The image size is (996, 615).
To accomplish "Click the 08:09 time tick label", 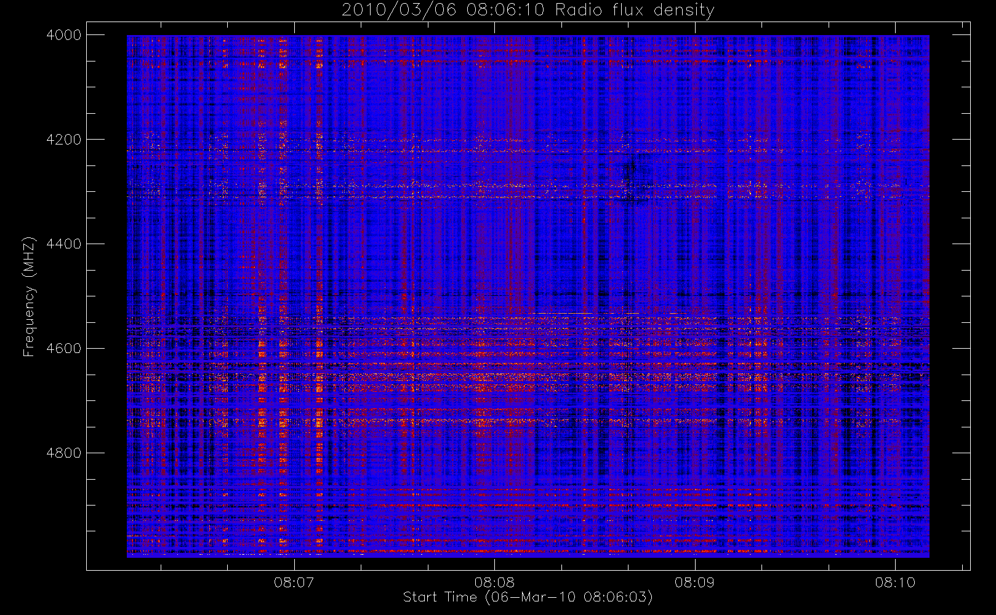I will click(694, 582).
